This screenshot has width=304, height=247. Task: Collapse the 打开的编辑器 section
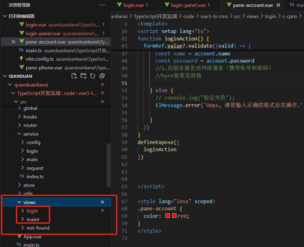coord(5,16)
